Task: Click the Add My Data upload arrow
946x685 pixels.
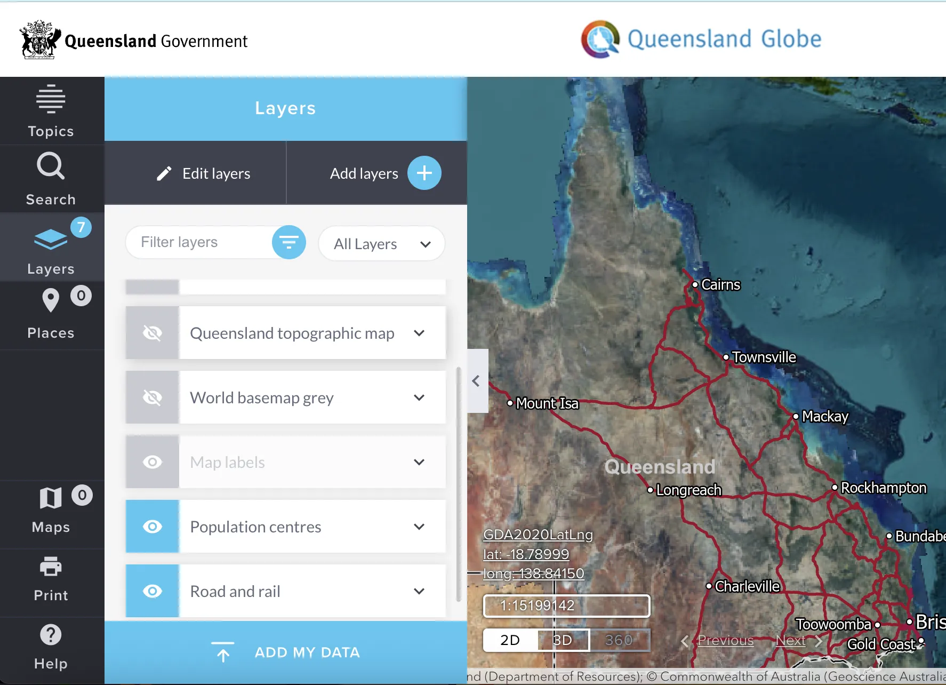Action: [223, 652]
